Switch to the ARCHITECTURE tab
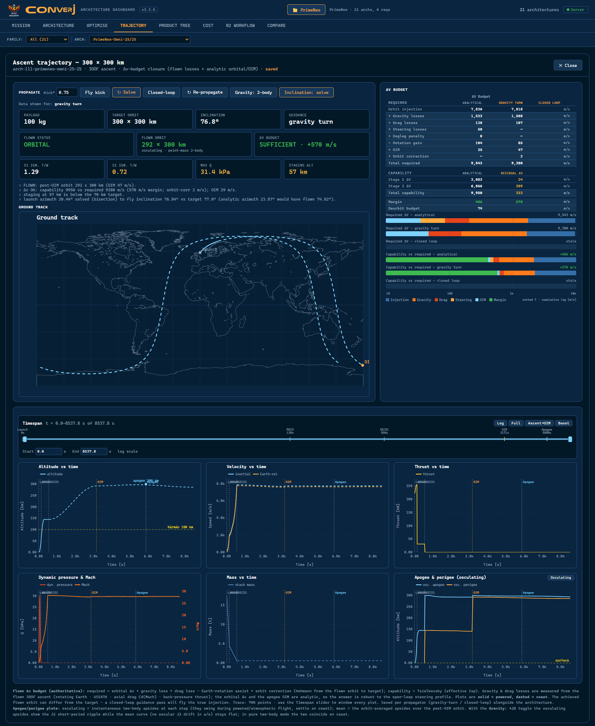 58,25
